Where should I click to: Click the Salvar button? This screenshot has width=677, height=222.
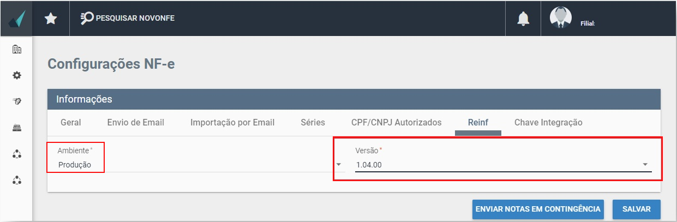click(637, 209)
